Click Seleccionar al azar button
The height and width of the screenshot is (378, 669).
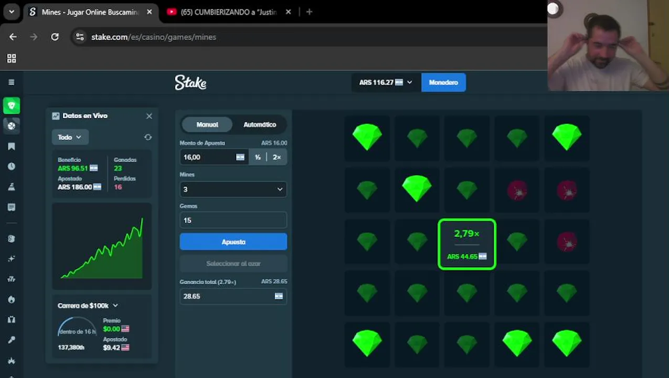(x=233, y=264)
